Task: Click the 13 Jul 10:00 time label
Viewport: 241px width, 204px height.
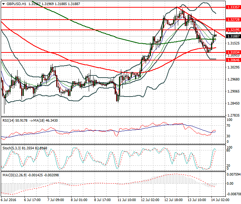Action: (197, 200)
